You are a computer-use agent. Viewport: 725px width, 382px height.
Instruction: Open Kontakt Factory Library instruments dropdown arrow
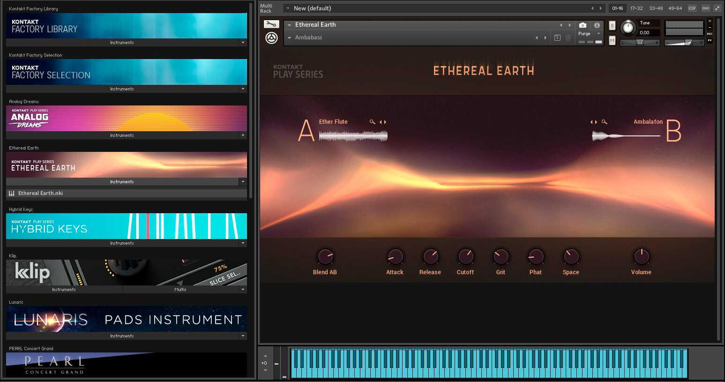click(x=243, y=43)
